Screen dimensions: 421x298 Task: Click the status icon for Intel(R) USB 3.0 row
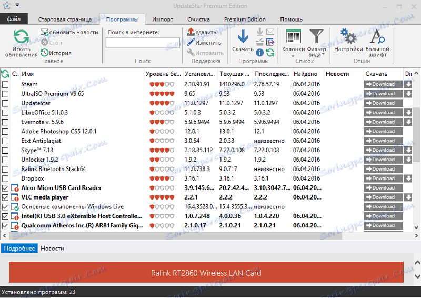[15, 216]
